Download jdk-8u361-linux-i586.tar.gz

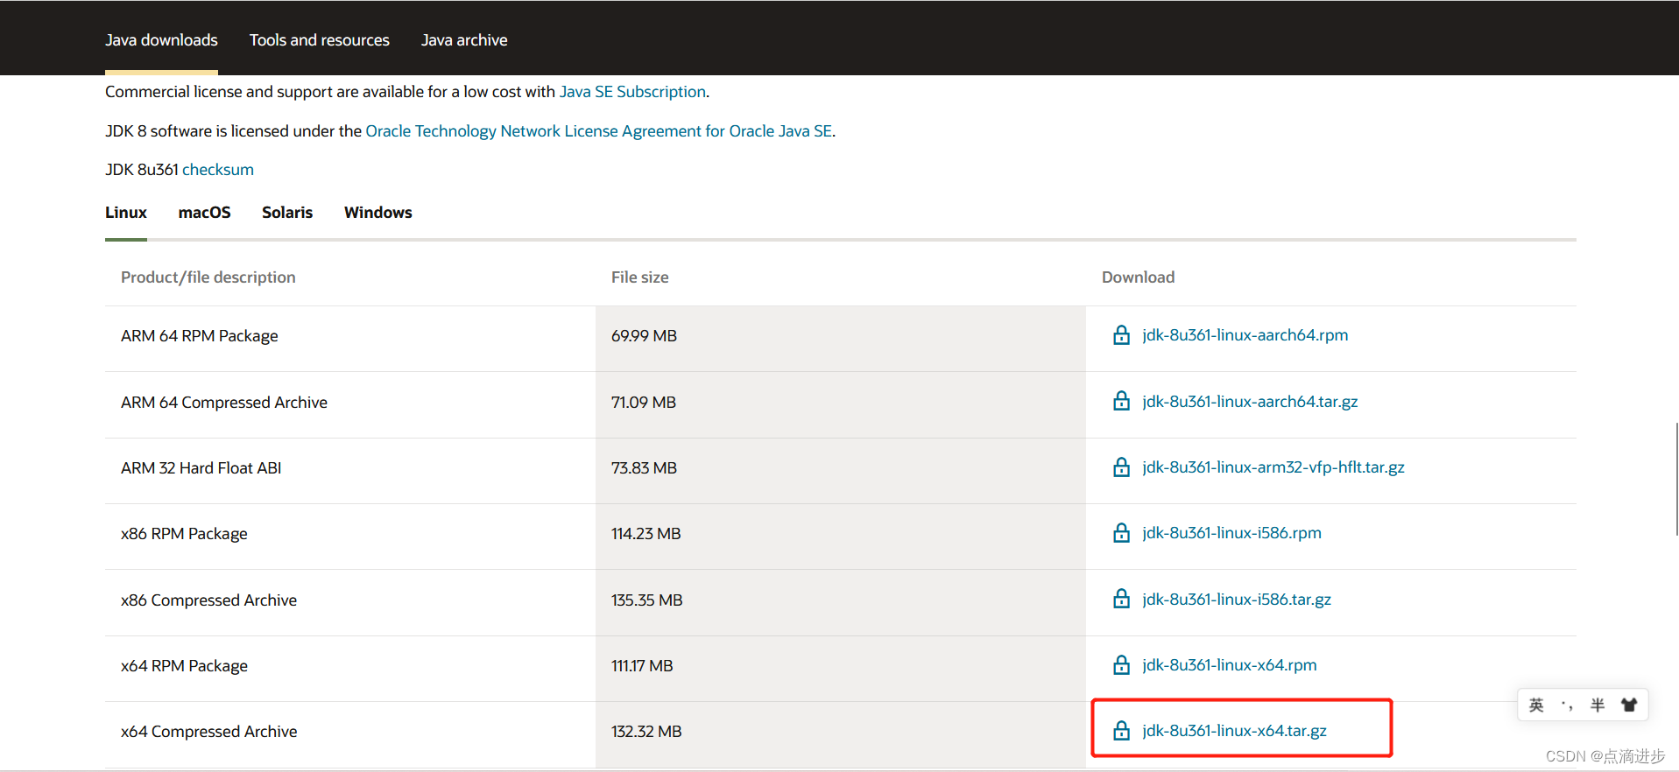click(x=1237, y=600)
